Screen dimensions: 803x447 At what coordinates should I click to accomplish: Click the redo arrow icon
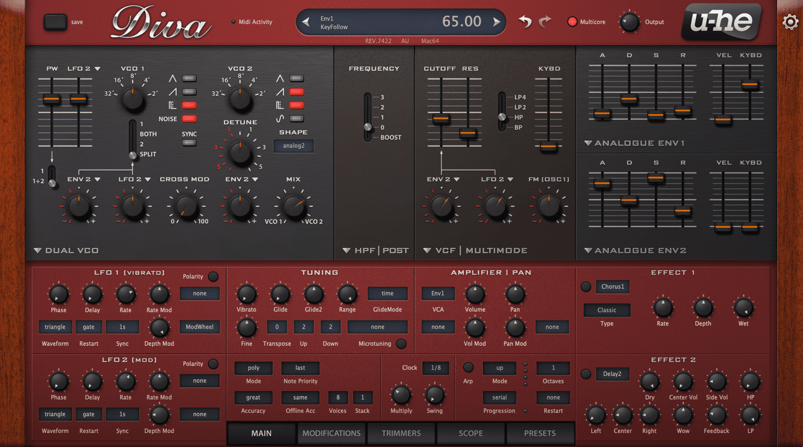point(544,22)
